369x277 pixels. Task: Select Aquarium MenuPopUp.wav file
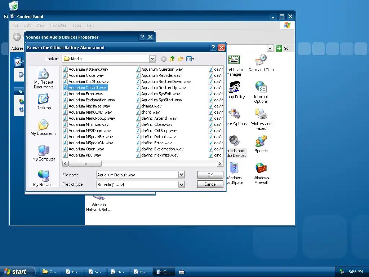click(89, 118)
